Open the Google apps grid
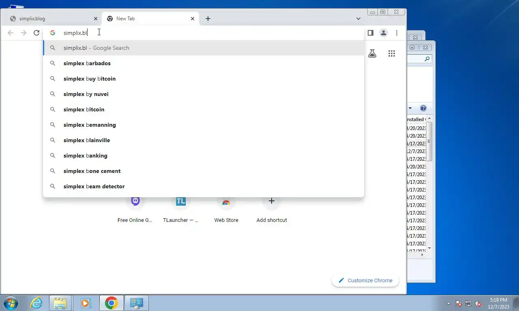 pyautogui.click(x=392, y=53)
